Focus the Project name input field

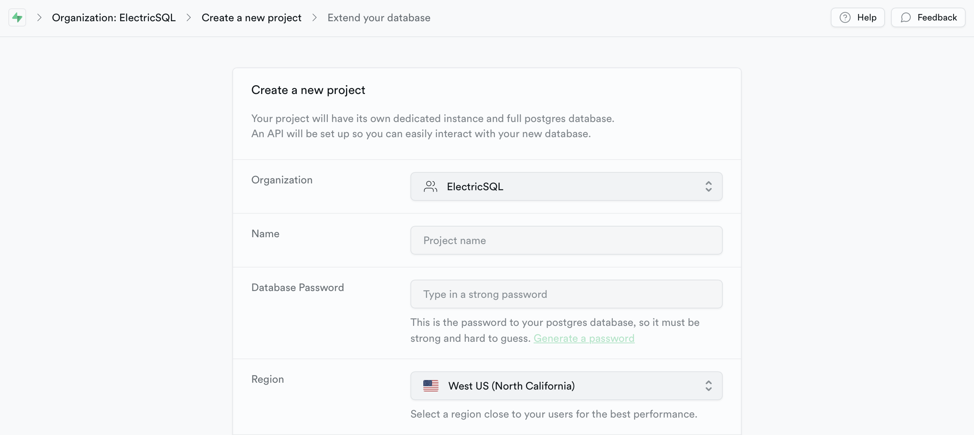(566, 240)
